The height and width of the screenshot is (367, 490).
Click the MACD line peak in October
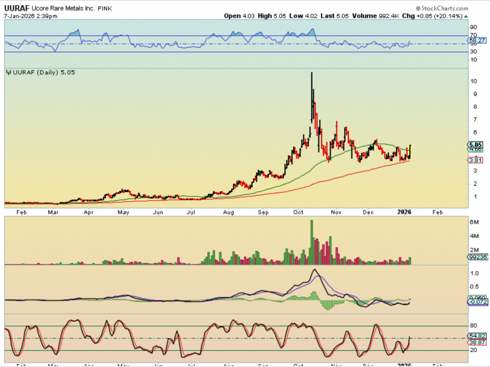315,270
